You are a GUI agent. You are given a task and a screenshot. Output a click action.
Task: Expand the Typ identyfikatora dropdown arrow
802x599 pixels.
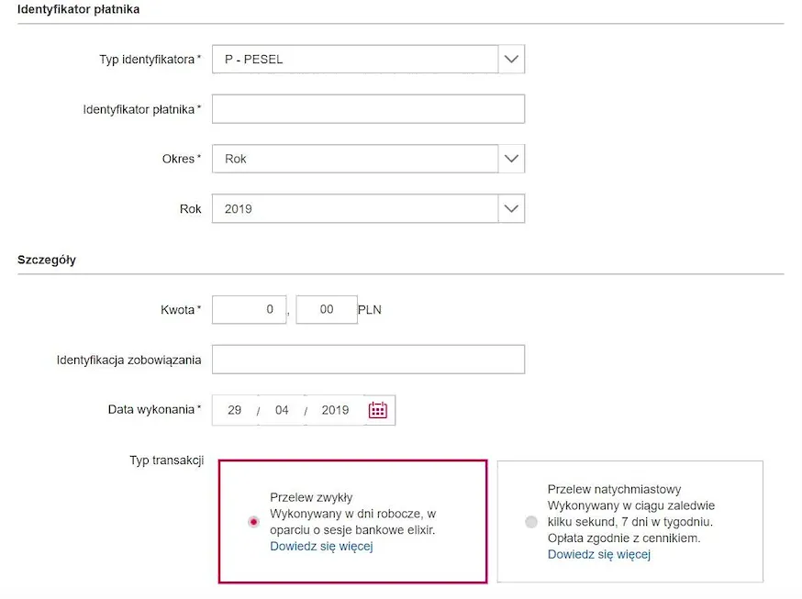[x=511, y=60]
